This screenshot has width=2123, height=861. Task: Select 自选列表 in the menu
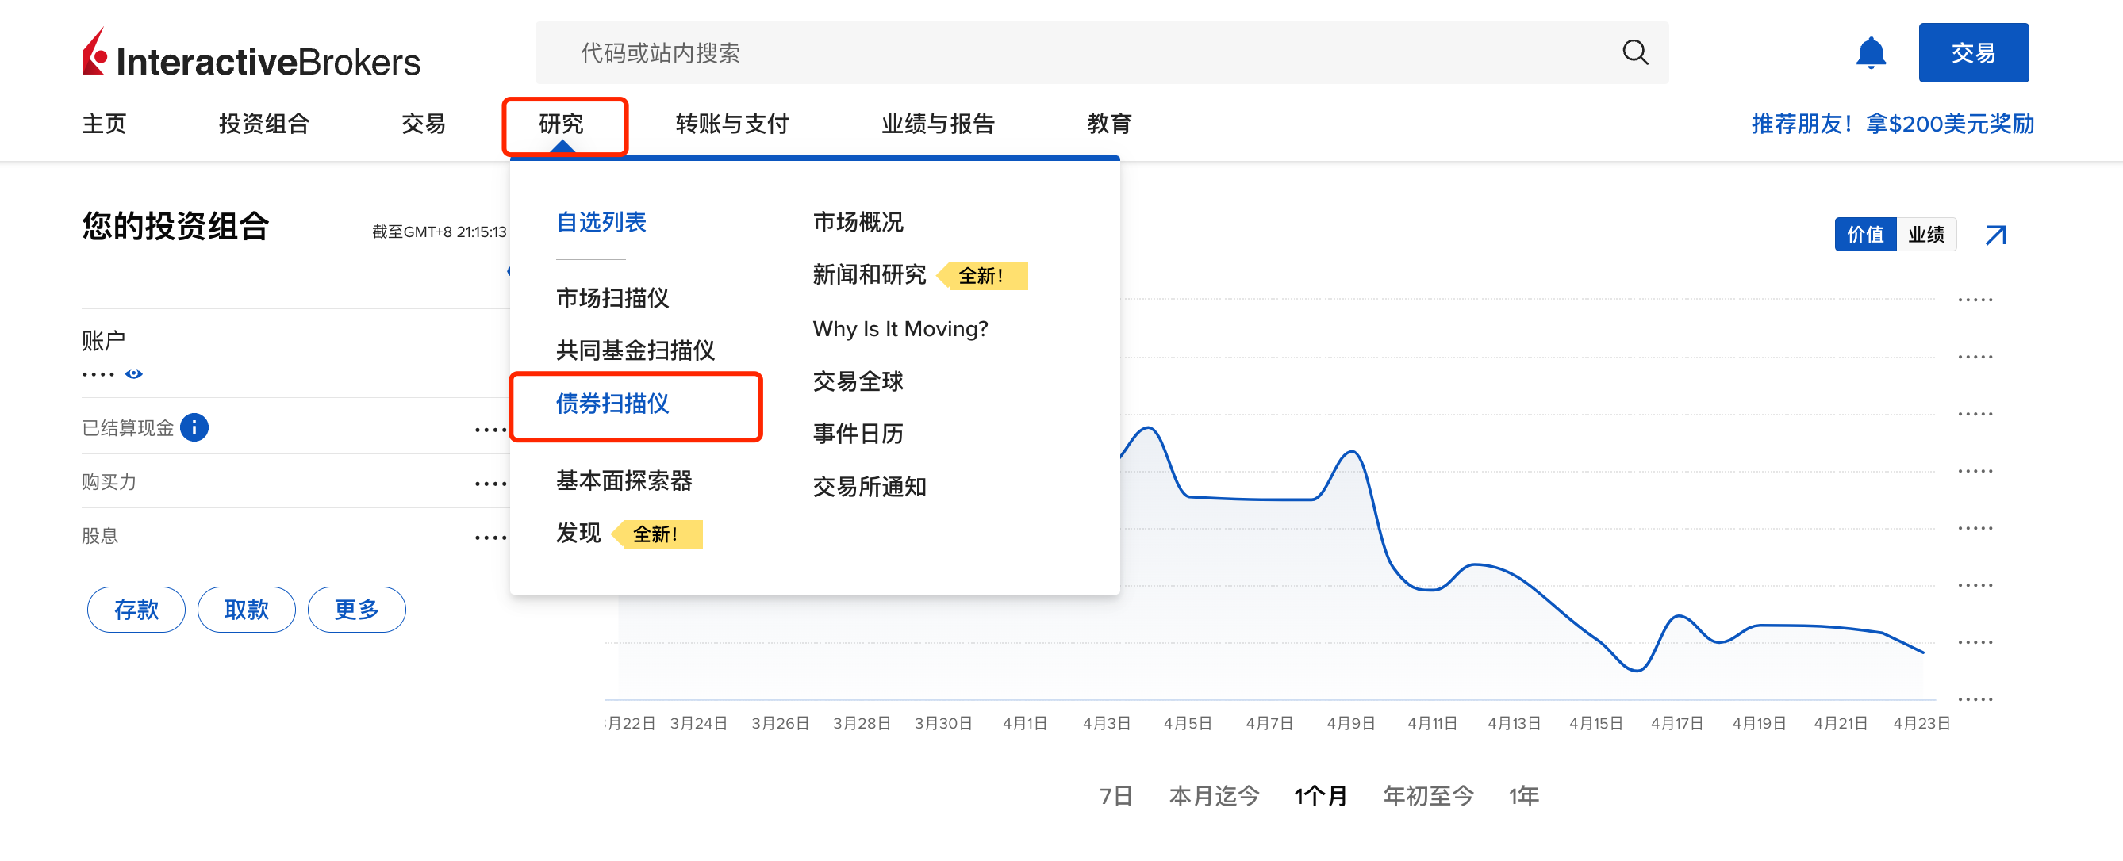click(601, 222)
